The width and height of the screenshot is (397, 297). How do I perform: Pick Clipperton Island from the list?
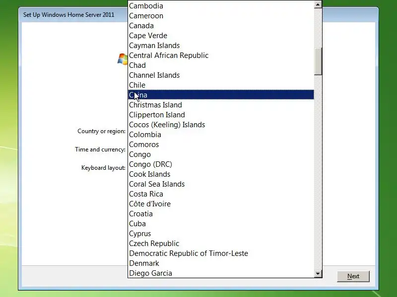click(221, 115)
